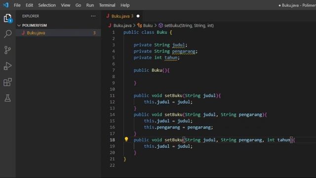Open the Extensions view icon
316x178 pixels.
pyautogui.click(x=8, y=82)
